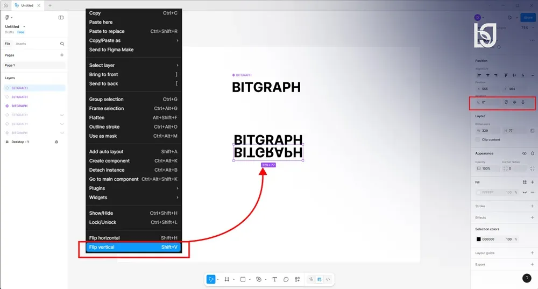
Task: Toggle visibility of the FFFFFF fill
Action: pos(525,192)
